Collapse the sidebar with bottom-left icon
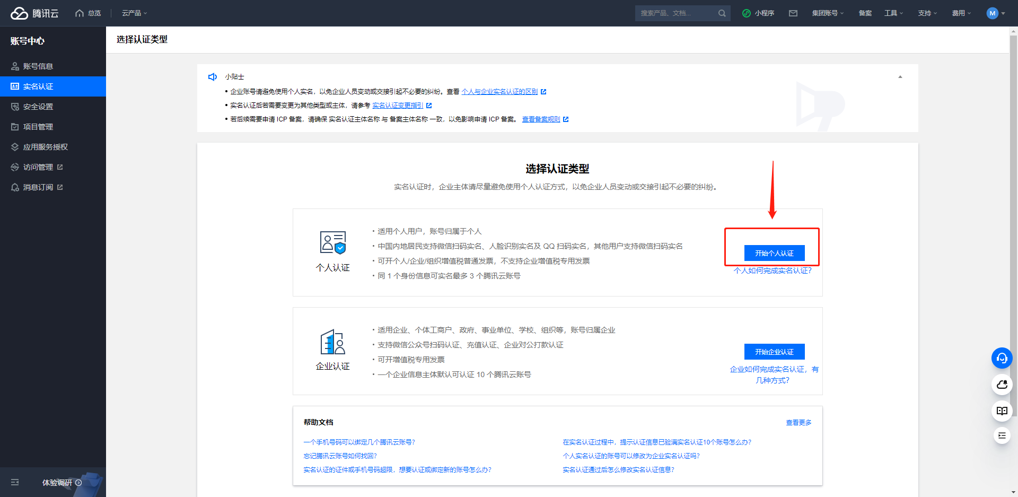 click(15, 482)
